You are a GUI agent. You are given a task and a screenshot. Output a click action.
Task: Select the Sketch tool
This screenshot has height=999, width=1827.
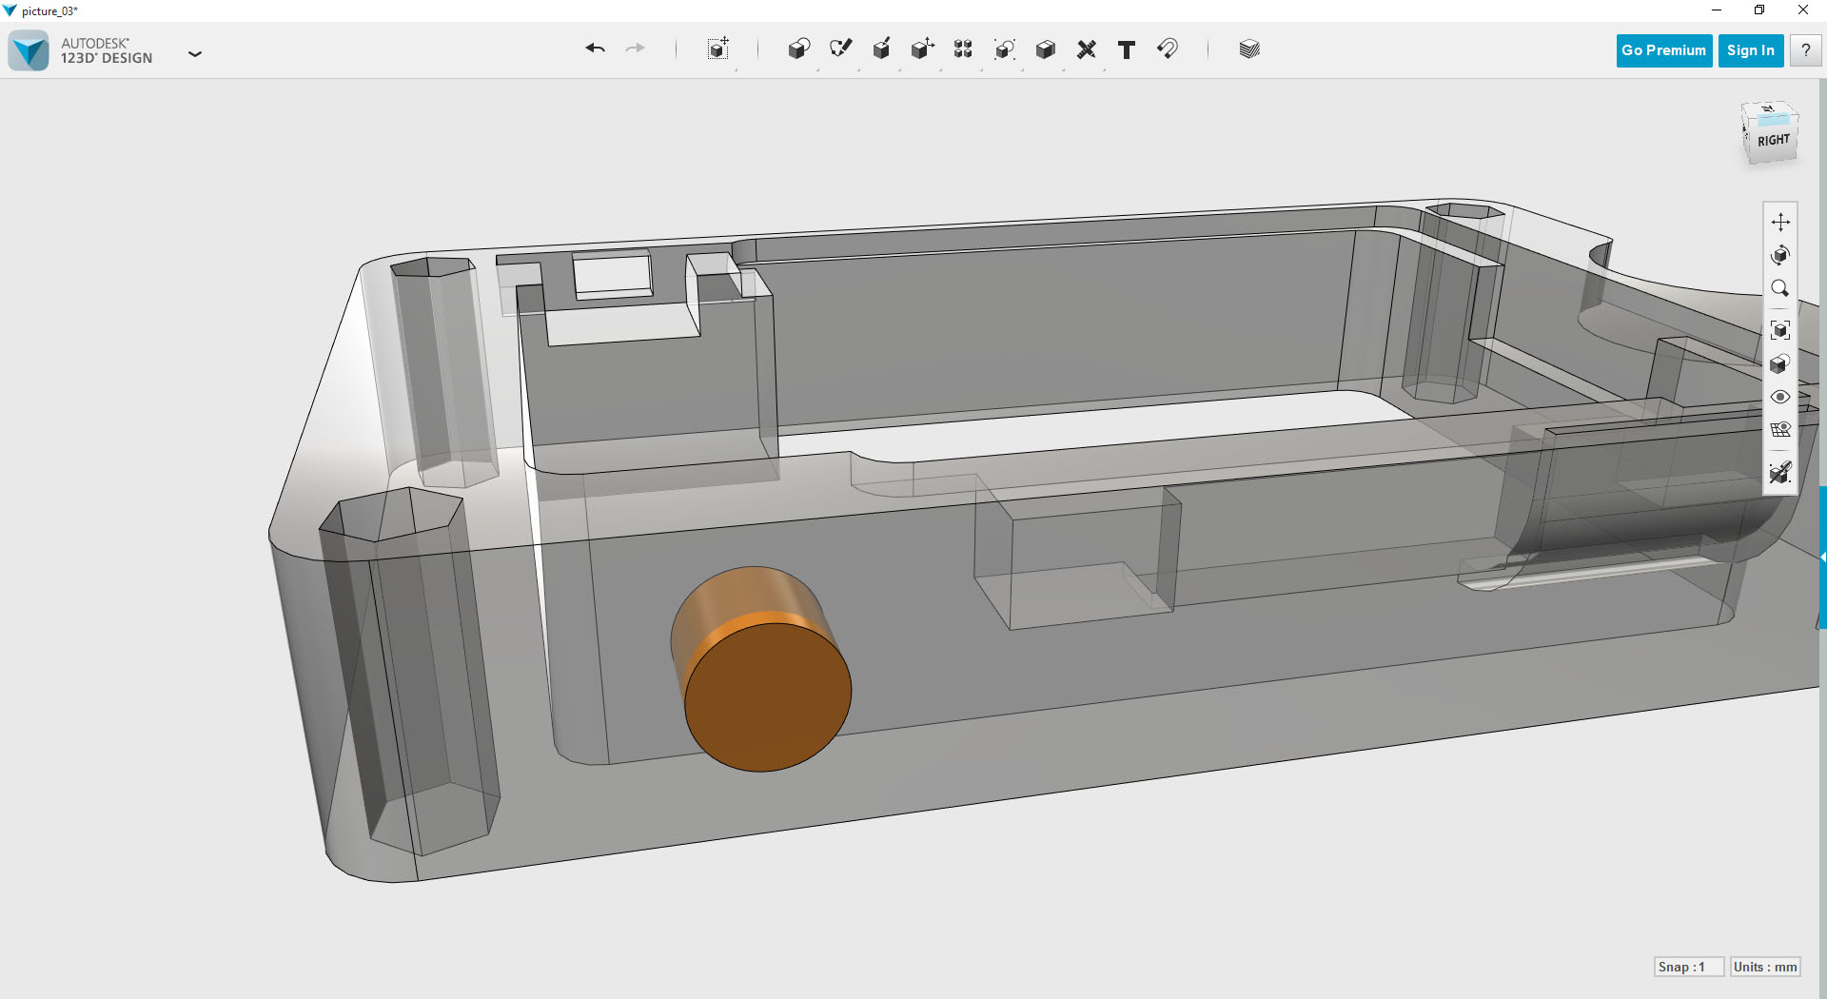(x=840, y=49)
